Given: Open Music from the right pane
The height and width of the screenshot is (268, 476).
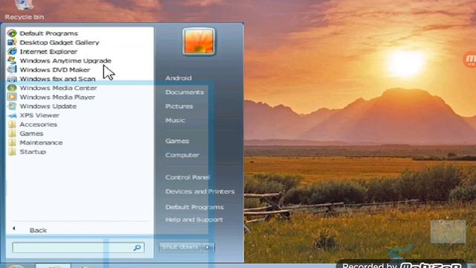Looking at the screenshot, I should tap(175, 121).
